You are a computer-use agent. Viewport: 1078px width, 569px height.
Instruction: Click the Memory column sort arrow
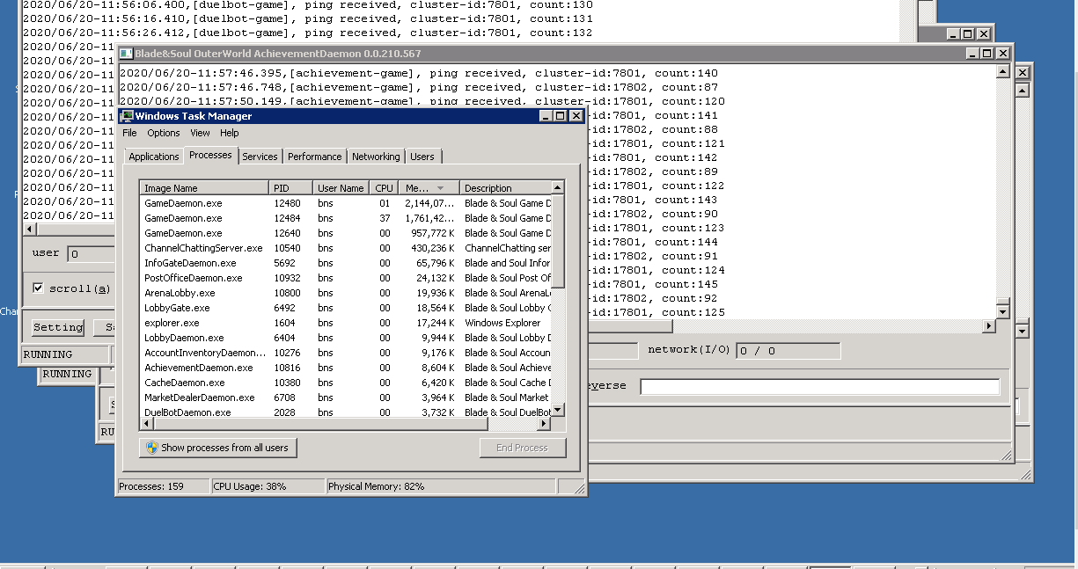441,188
